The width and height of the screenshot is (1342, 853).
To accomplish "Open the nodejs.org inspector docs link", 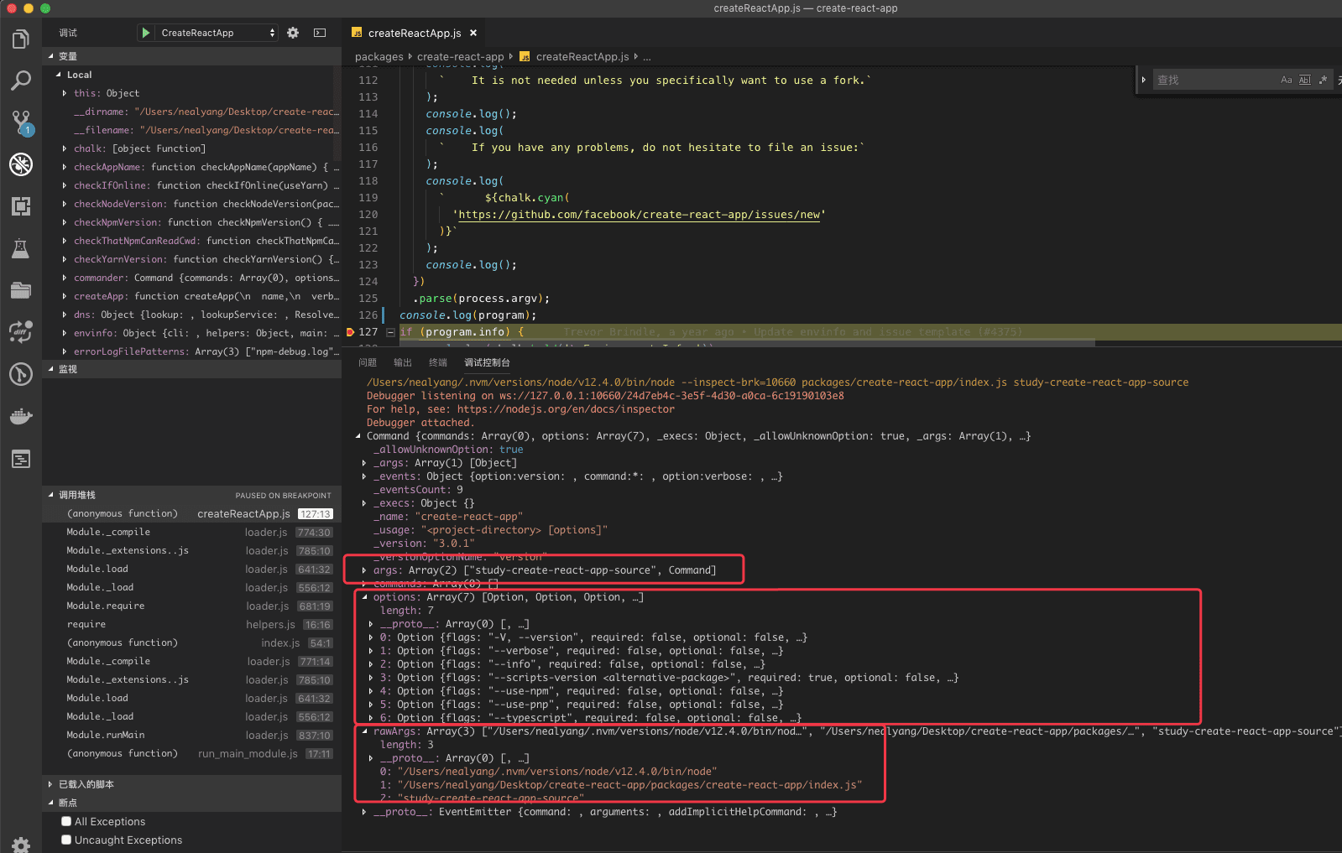I will [565, 409].
